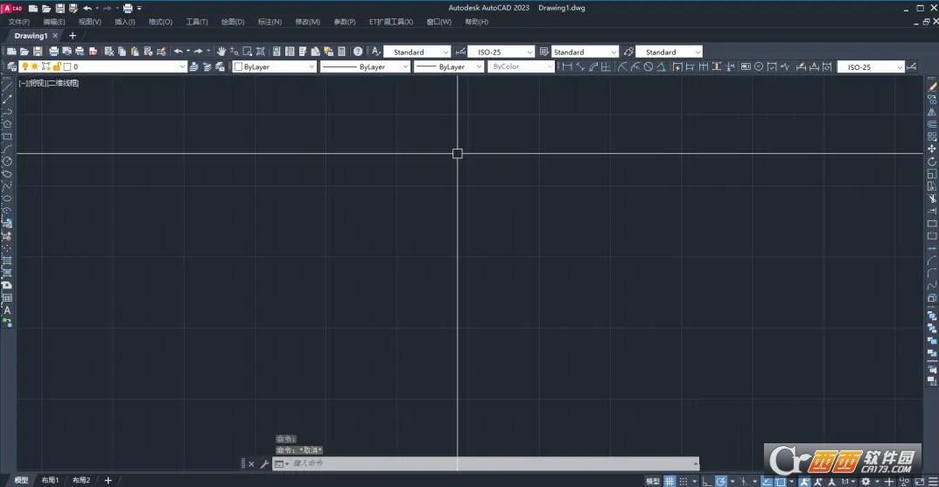Toggle ortho mode in status bar
The height and width of the screenshot is (487, 939).
(706, 481)
